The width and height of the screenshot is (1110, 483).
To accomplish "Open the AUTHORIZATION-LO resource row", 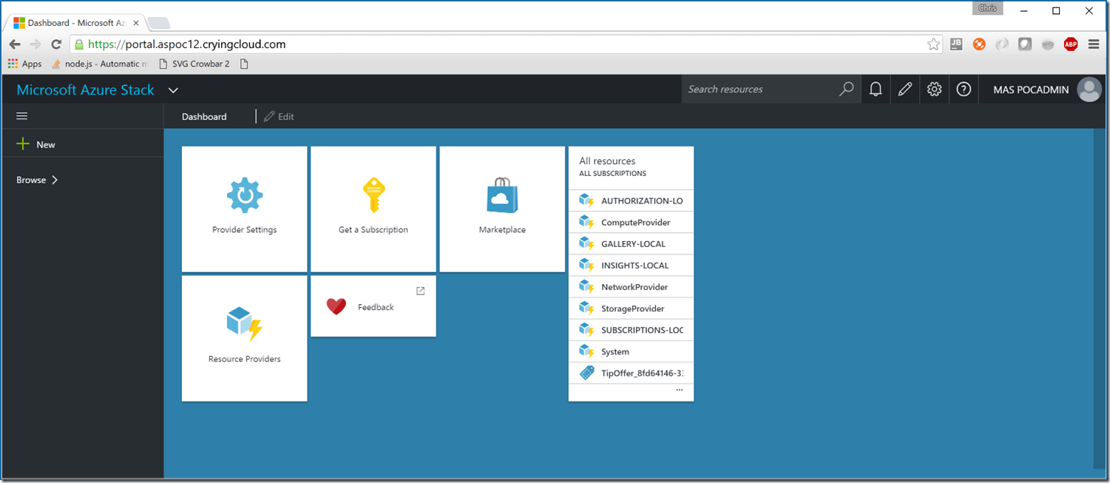I will pos(631,200).
